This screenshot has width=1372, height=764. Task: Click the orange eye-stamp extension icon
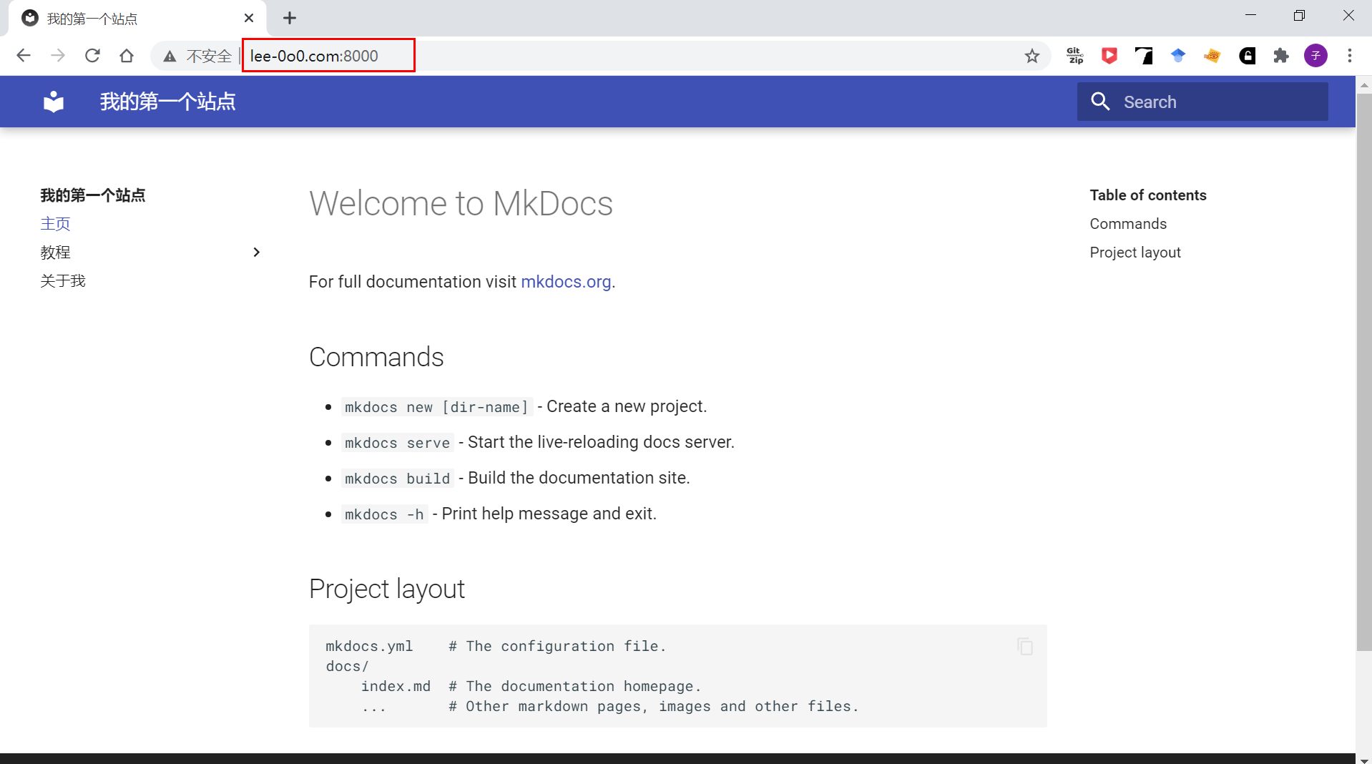[1212, 55]
